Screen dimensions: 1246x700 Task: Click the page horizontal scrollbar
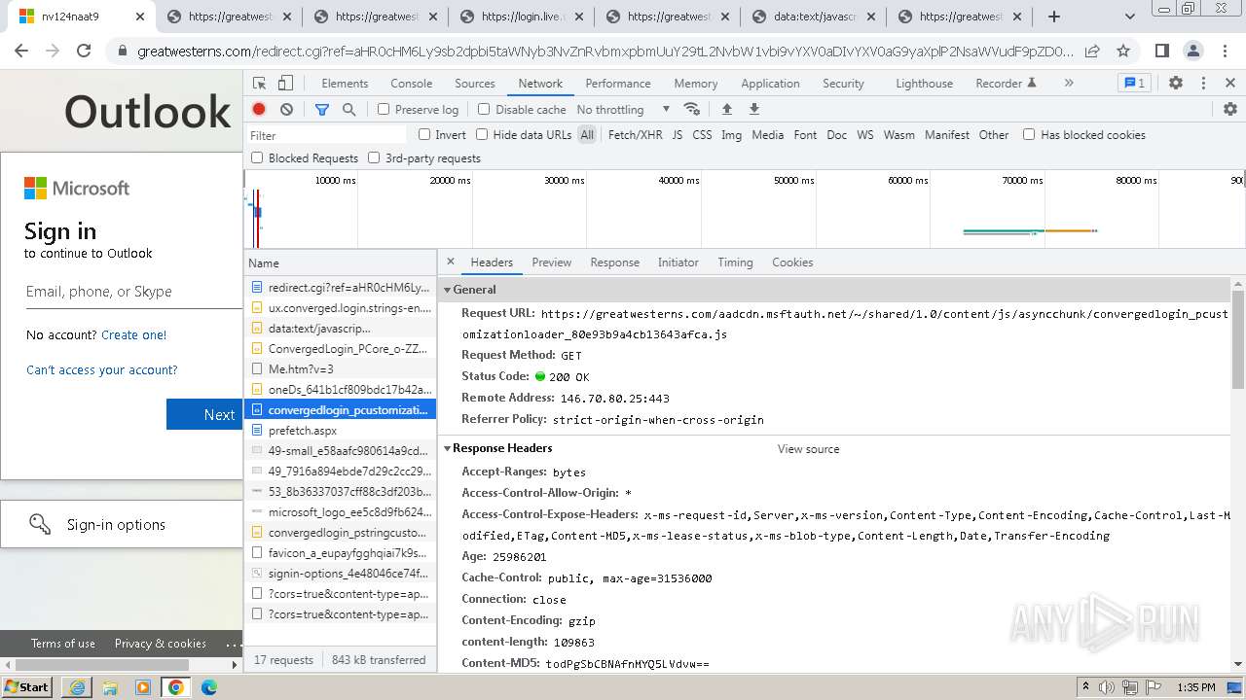[x=104, y=665]
